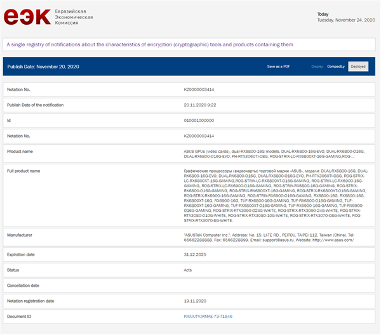Screen dimensions: 381x335
Task: Click the expiration value 31.12.2025
Action: coord(195,254)
